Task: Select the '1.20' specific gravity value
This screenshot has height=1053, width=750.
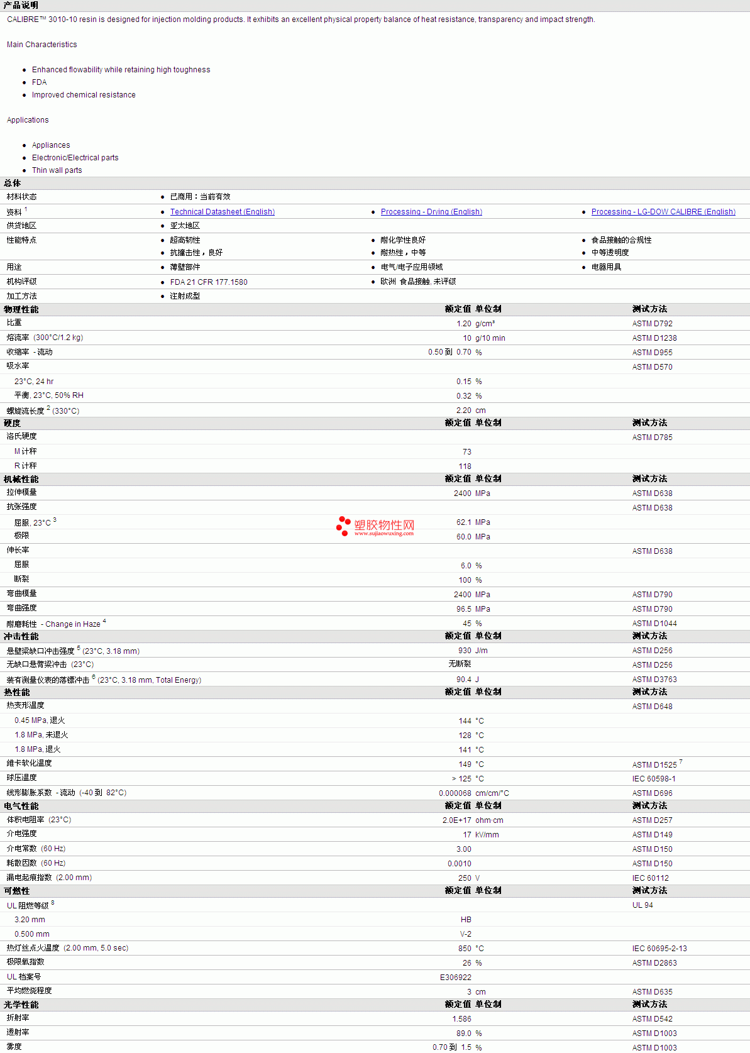Action: click(464, 324)
